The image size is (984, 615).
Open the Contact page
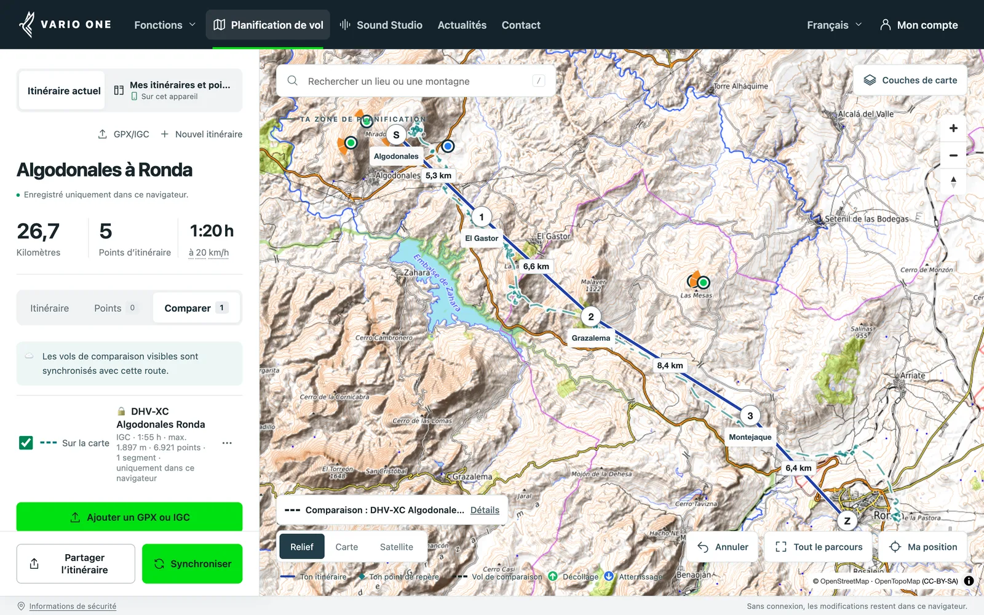[521, 25]
